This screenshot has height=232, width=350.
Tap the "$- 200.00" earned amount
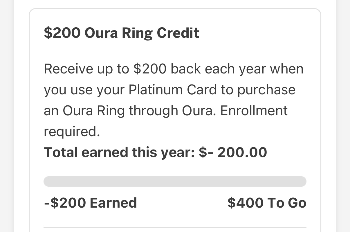tap(233, 152)
